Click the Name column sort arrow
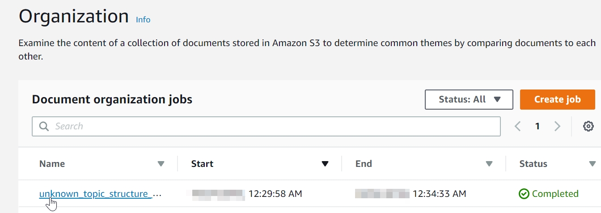The image size is (601, 213). 161,164
